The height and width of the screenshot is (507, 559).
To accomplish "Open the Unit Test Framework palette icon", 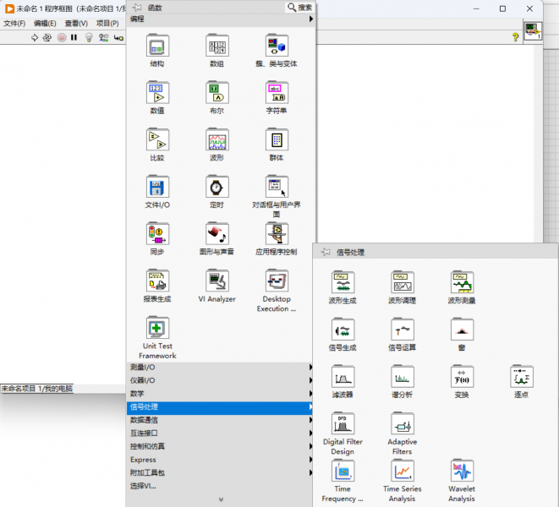I will click(157, 328).
